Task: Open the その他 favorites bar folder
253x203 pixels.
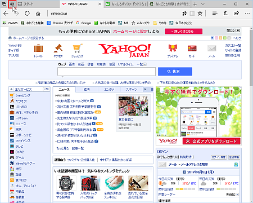Action: [160, 23]
